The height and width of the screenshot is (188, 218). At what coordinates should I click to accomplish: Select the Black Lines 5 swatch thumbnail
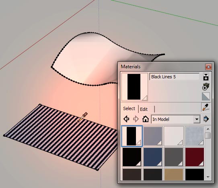point(132,136)
